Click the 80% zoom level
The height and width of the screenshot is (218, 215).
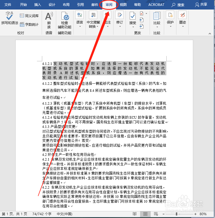203,214
